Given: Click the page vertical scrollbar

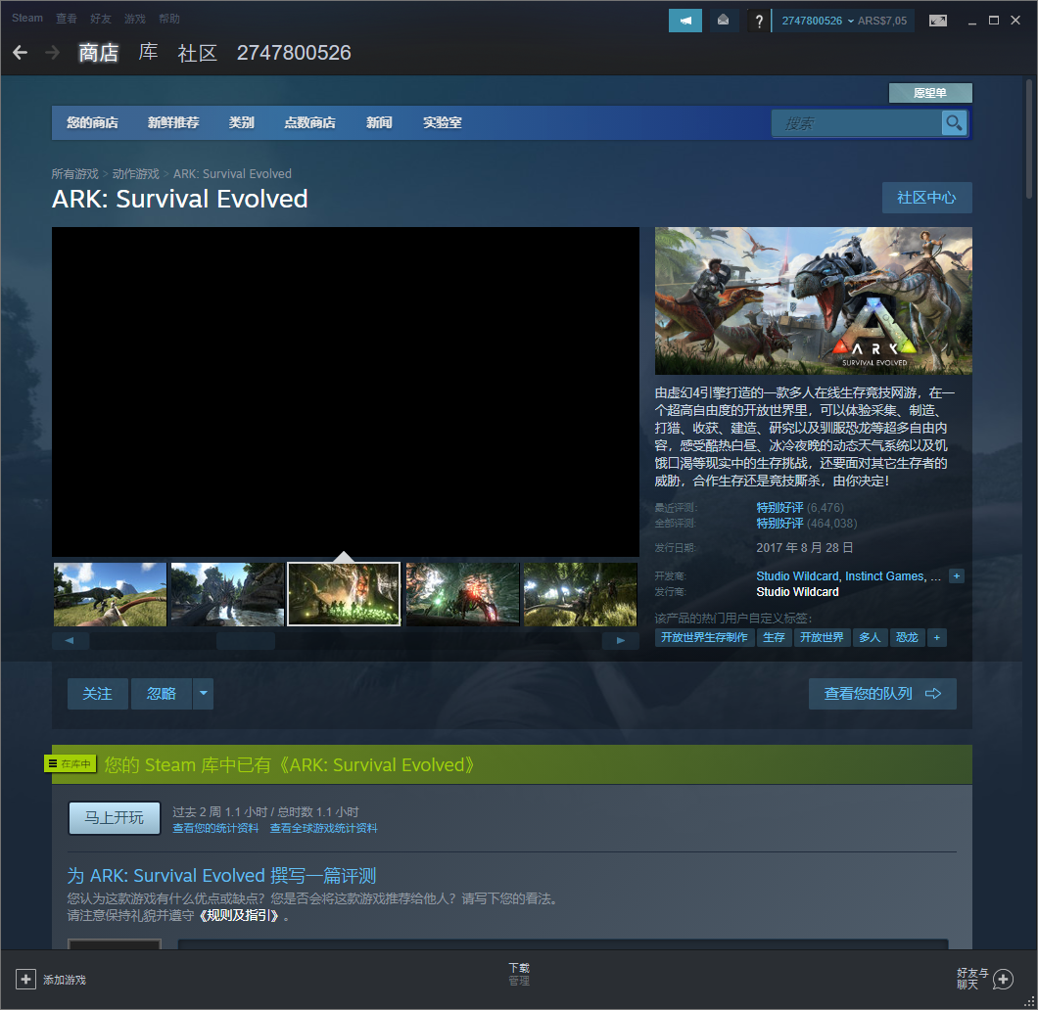Looking at the screenshot, I should point(1029,138).
